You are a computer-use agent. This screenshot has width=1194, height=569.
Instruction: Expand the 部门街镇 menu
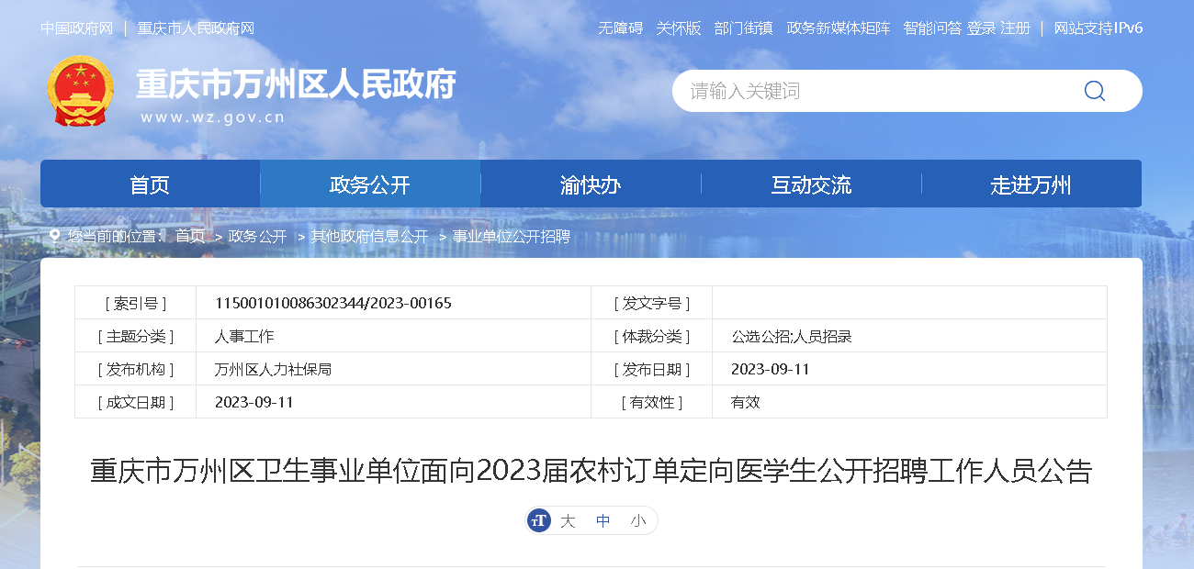(743, 28)
